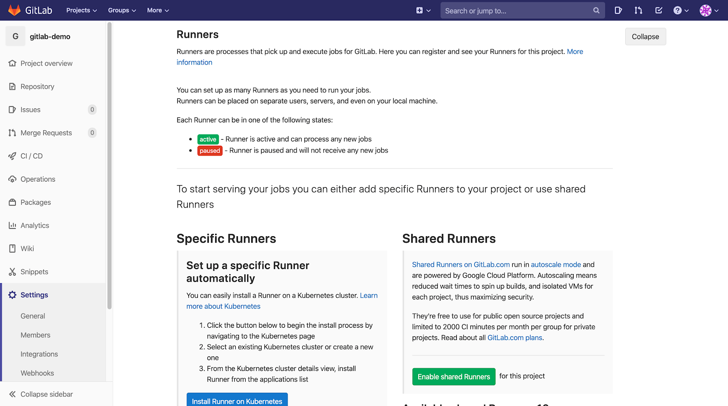This screenshot has width=728, height=406.
Task: Open Members settings submenu item
Action: (x=35, y=335)
